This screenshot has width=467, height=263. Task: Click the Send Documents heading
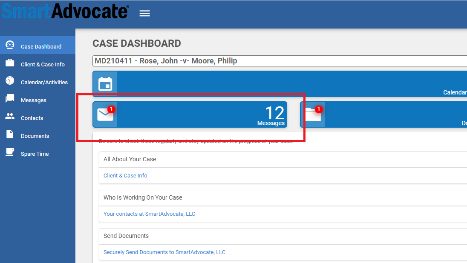click(126, 236)
